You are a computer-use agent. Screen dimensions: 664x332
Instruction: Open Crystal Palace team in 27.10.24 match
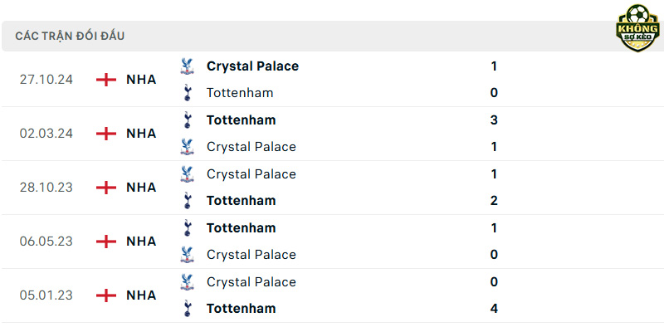tap(252, 66)
